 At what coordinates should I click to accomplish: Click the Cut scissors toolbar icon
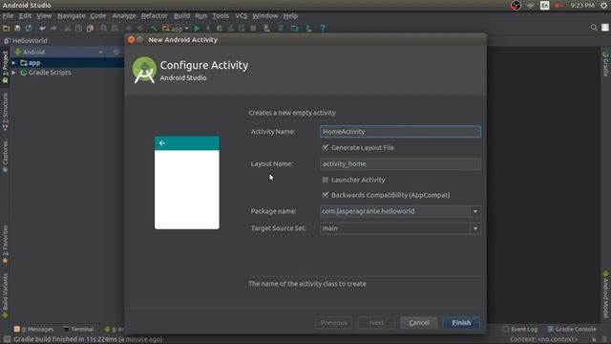point(68,28)
